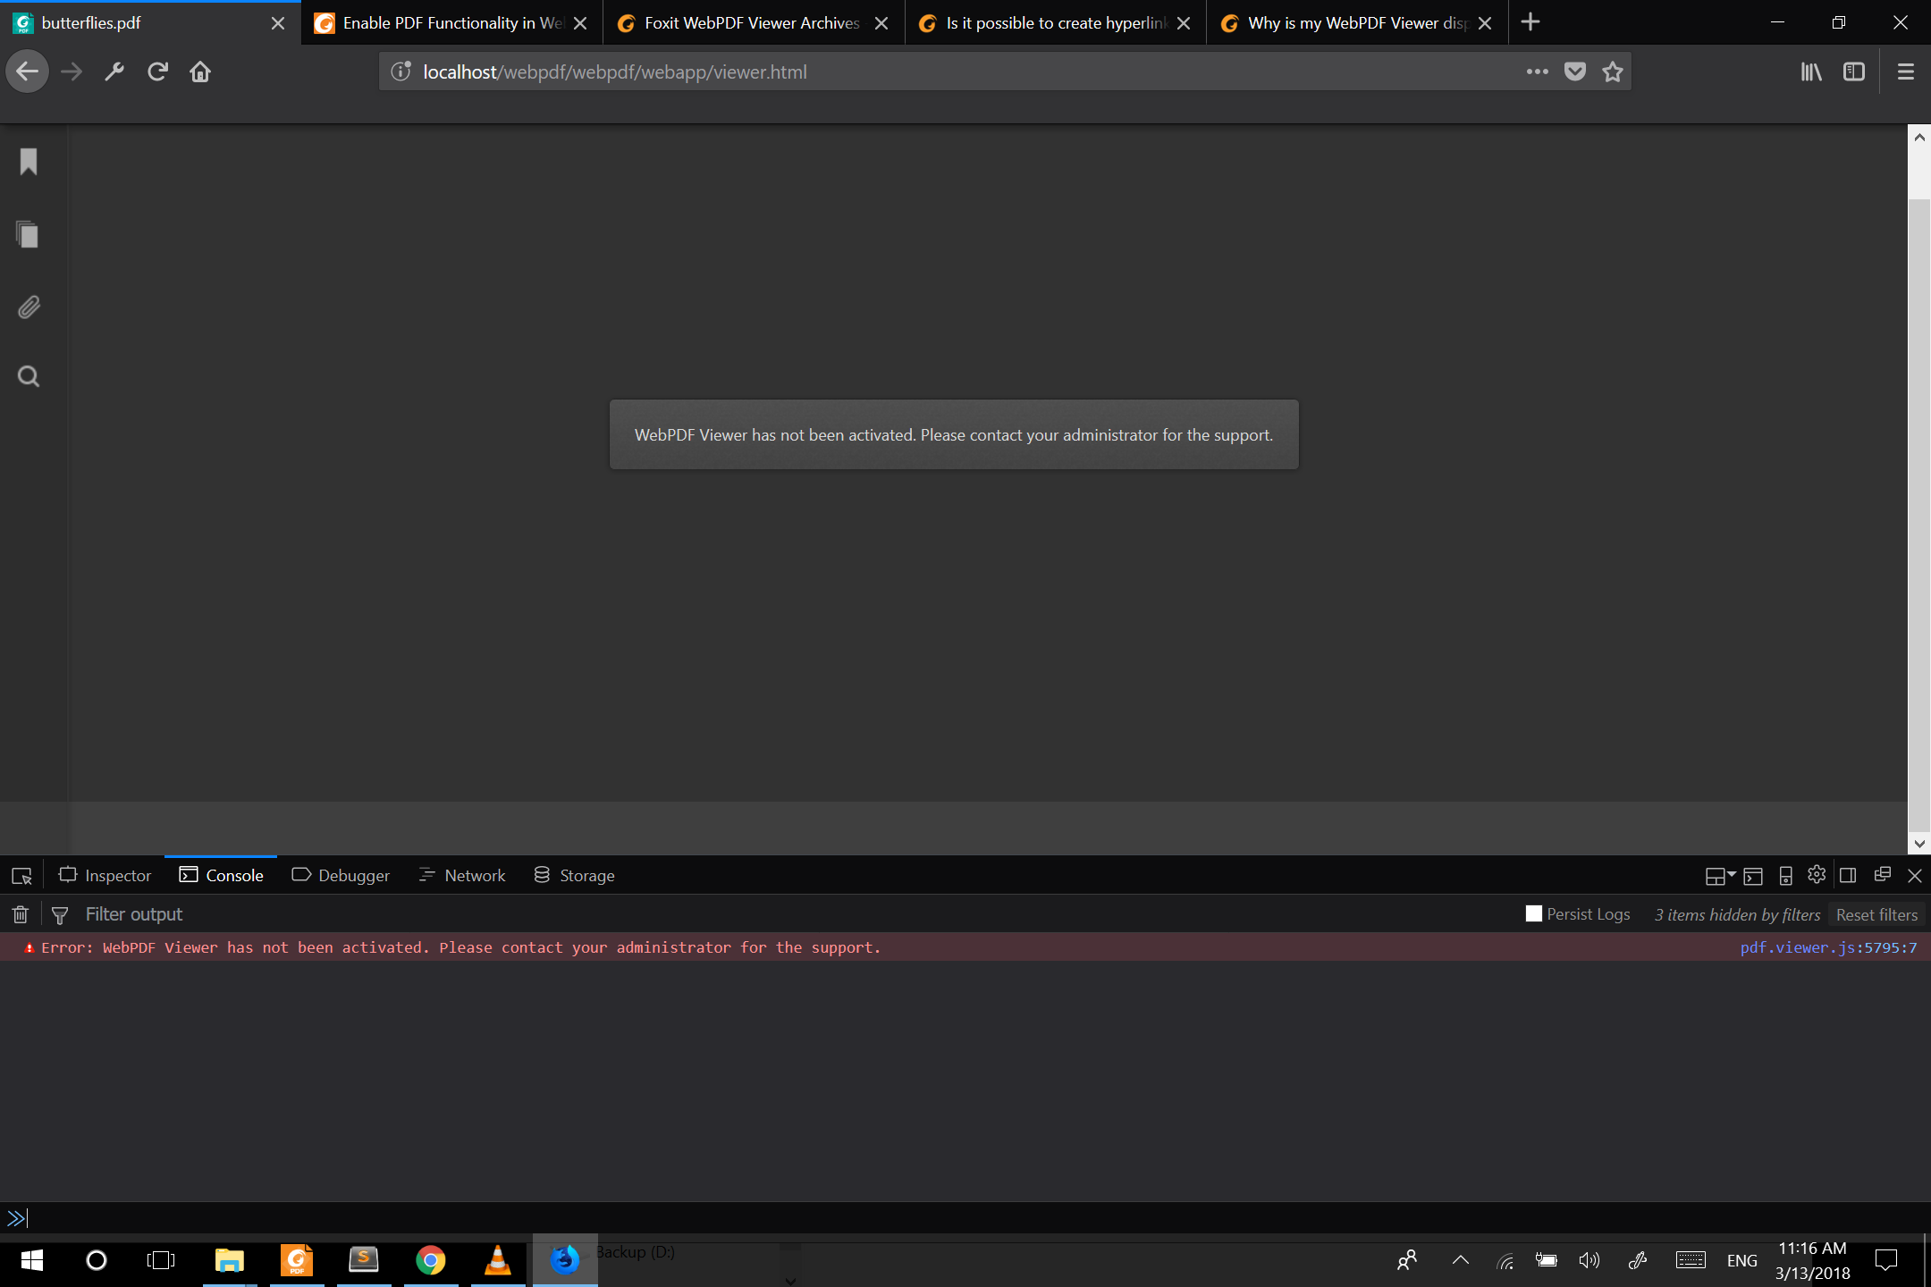
Task: Open the pdf.viewer.js:5795:7 error source link
Action: click(1827, 947)
